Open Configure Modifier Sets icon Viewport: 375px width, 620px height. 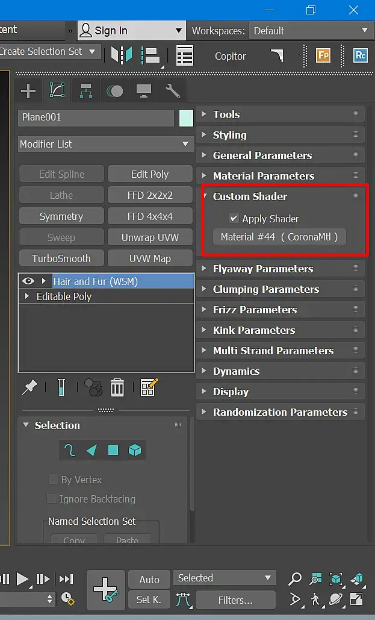pyautogui.click(x=149, y=387)
